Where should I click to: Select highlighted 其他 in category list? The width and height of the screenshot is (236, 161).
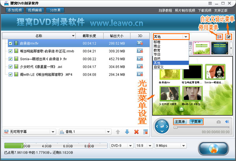(x=171, y=63)
